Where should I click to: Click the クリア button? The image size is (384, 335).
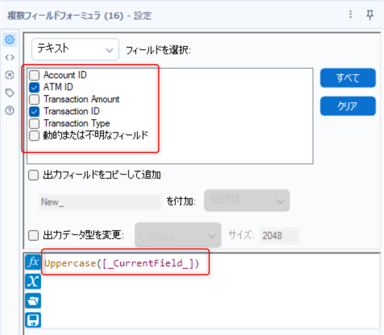coord(348,106)
